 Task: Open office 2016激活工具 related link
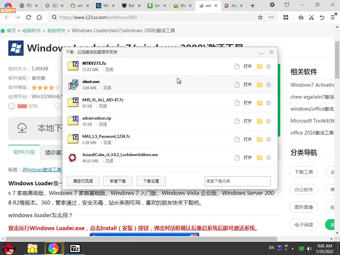click(x=312, y=133)
